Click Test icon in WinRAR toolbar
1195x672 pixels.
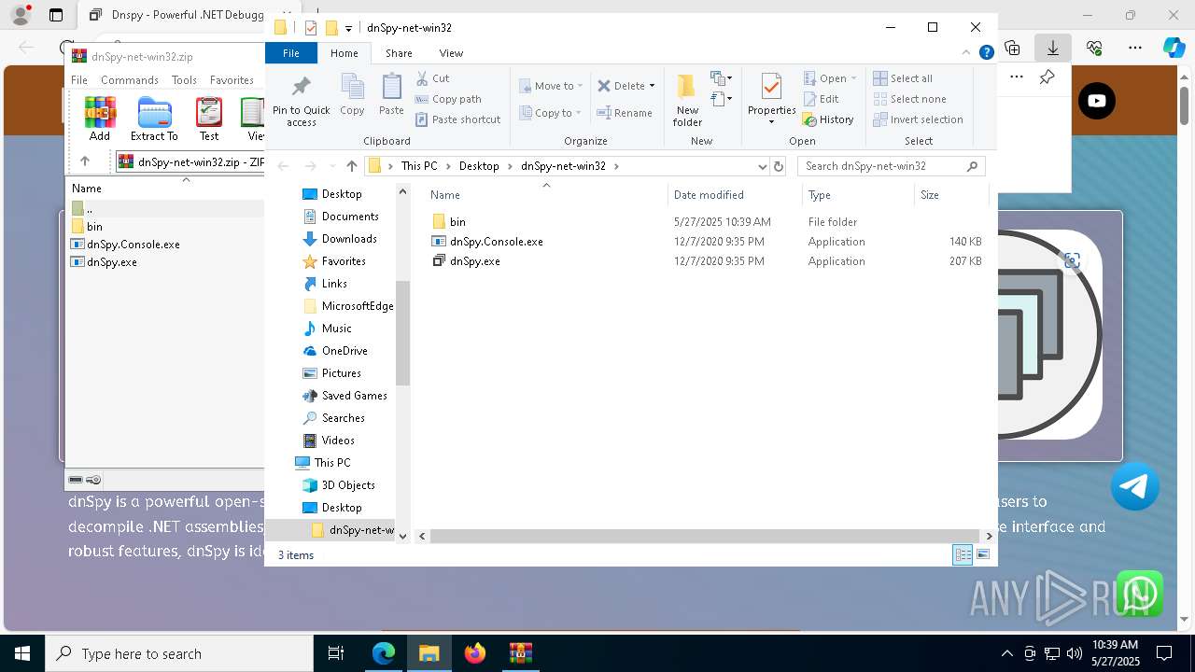(209, 119)
